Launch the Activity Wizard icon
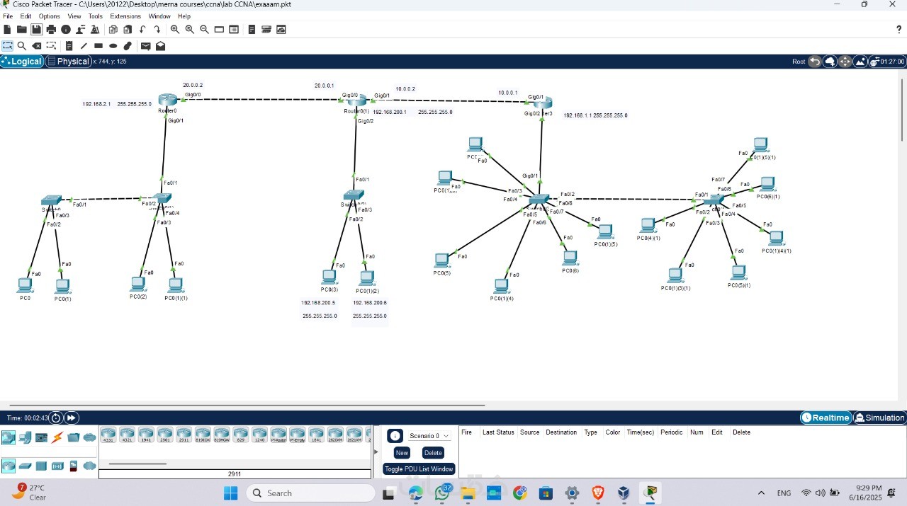Viewport: 907px width, 506px height. pos(95,30)
